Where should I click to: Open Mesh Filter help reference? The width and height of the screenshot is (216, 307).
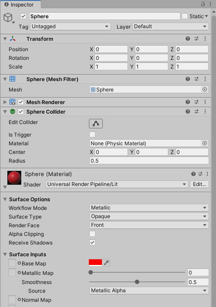click(188, 79)
